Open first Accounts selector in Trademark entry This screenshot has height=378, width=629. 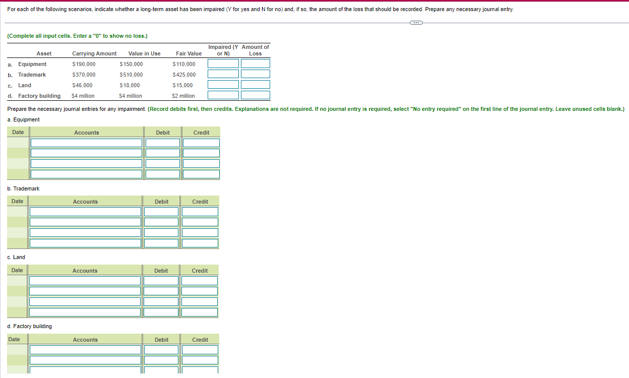[85, 212]
